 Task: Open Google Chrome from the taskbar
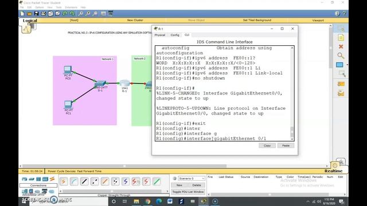point(147,201)
